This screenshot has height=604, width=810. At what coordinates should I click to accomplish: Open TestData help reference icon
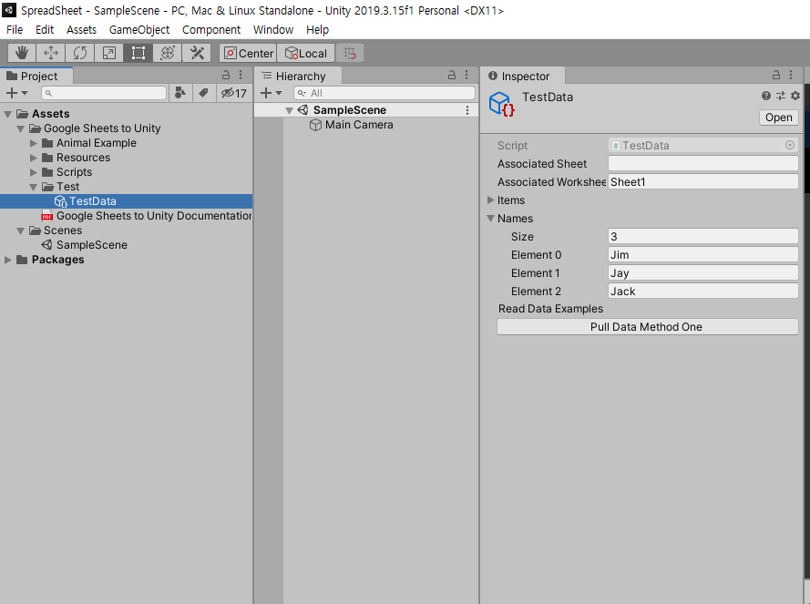(x=766, y=96)
